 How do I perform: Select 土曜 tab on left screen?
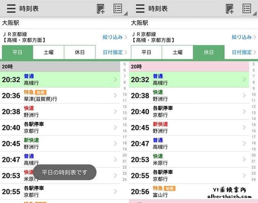pos(48,52)
